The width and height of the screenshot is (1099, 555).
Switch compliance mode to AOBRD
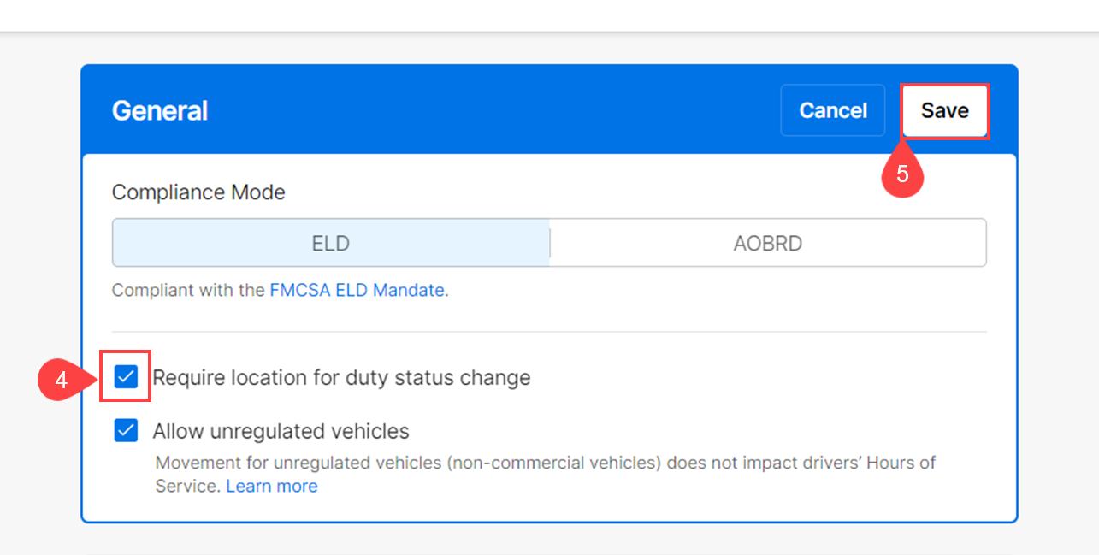[x=767, y=243]
